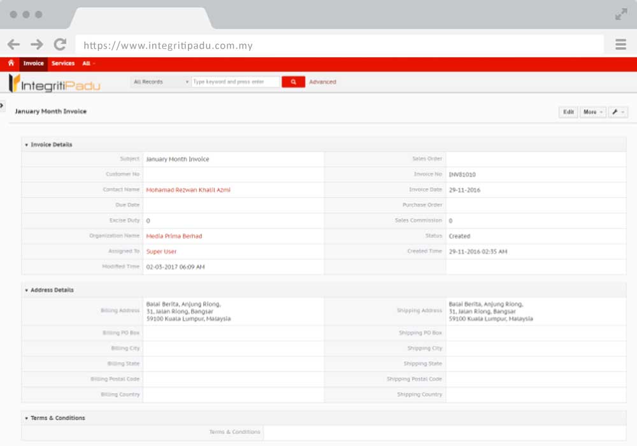Click subject value January Month Invoice

(x=178, y=159)
